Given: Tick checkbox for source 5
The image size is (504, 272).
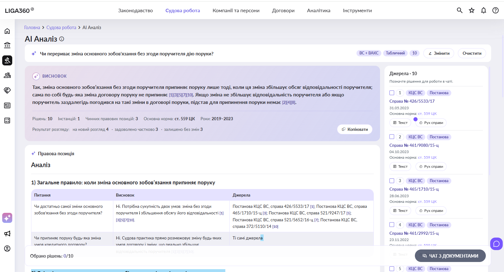Looking at the screenshot, I should (392, 269).
